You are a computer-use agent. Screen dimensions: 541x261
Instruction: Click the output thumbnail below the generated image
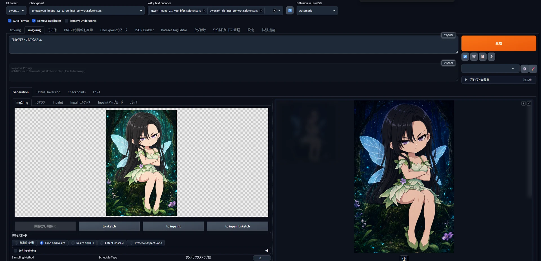(404, 258)
